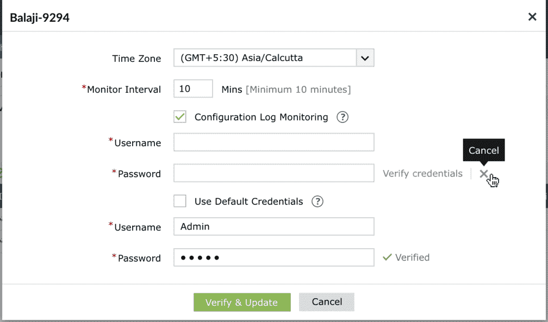Click the 'Use Default Credentials' label text
This screenshot has height=322, width=548.
tap(248, 201)
